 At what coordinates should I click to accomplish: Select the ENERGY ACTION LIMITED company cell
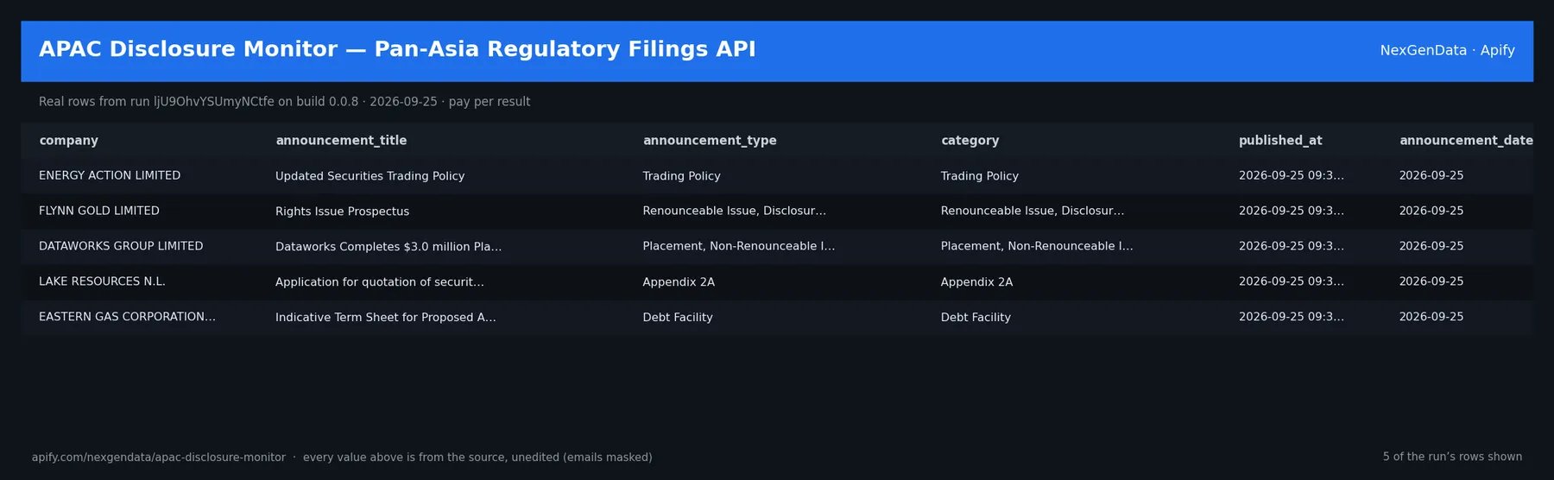(110, 175)
